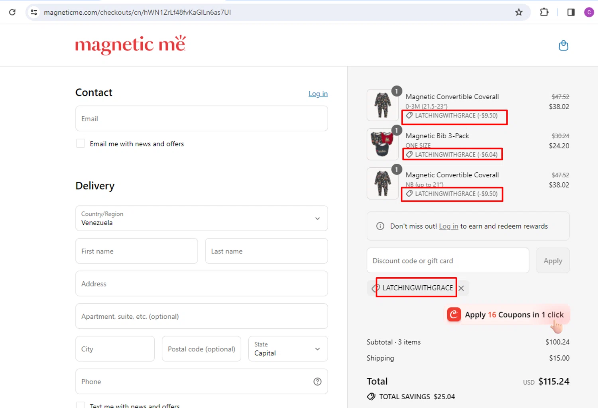Click the phone field help question icon
598x408 pixels.
pos(317,381)
